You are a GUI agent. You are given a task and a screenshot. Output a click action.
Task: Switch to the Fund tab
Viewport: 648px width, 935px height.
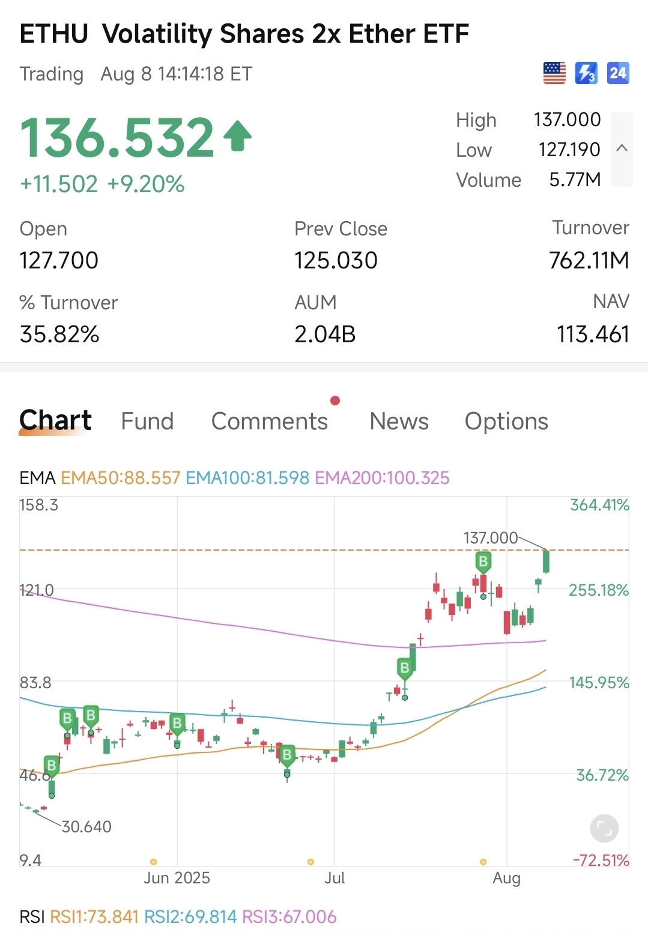point(147,421)
